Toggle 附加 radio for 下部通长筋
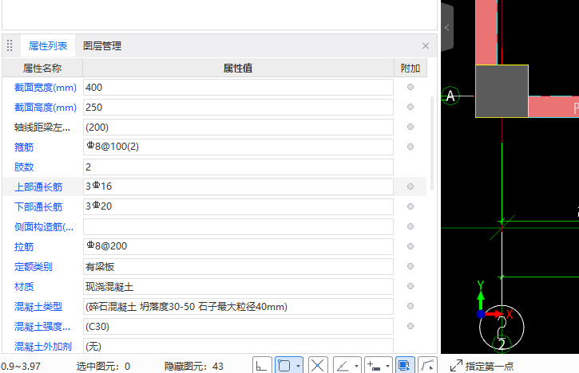 pos(410,206)
